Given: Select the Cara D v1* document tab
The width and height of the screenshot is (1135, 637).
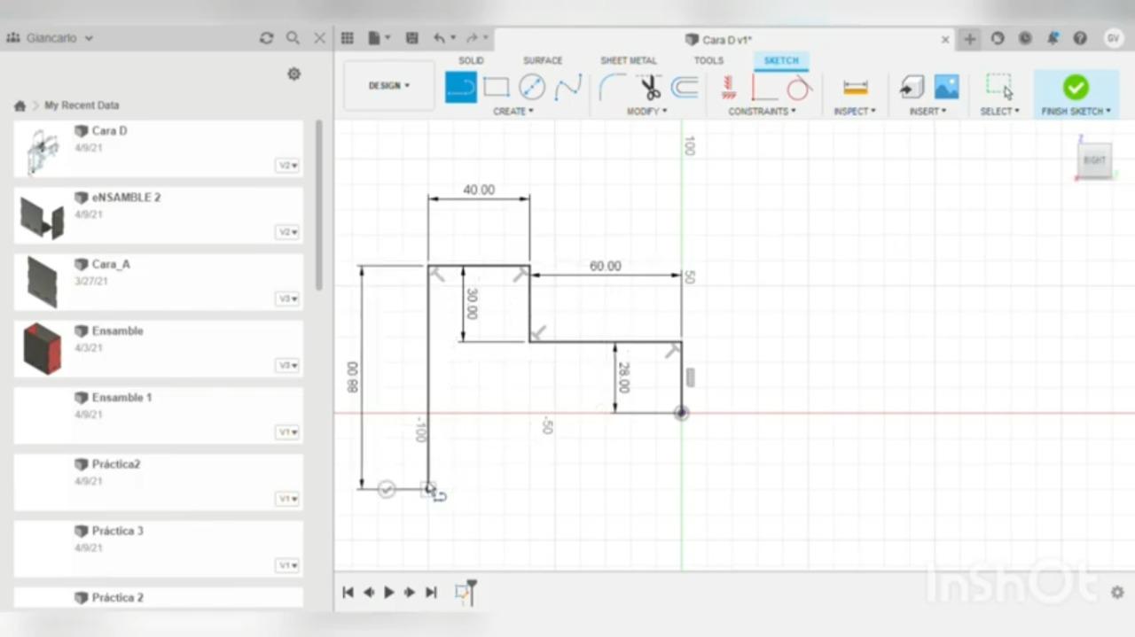Looking at the screenshot, I should [719, 39].
